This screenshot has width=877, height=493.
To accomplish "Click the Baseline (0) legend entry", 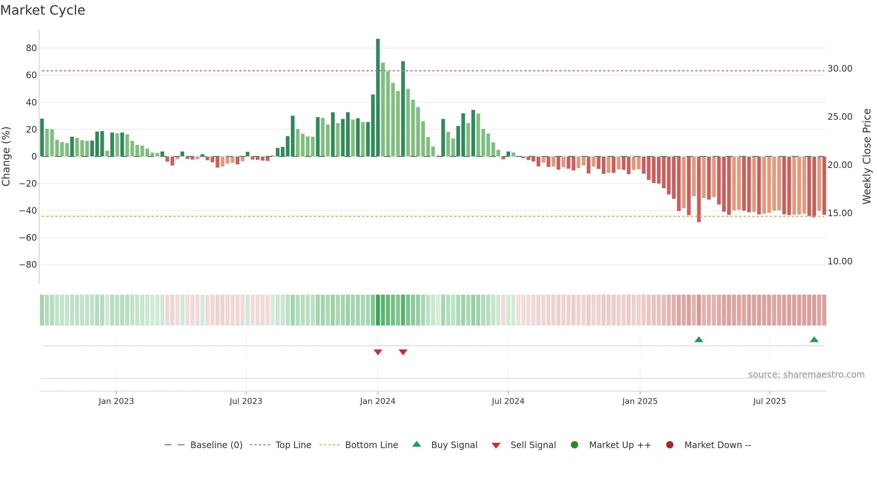I will (x=204, y=445).
